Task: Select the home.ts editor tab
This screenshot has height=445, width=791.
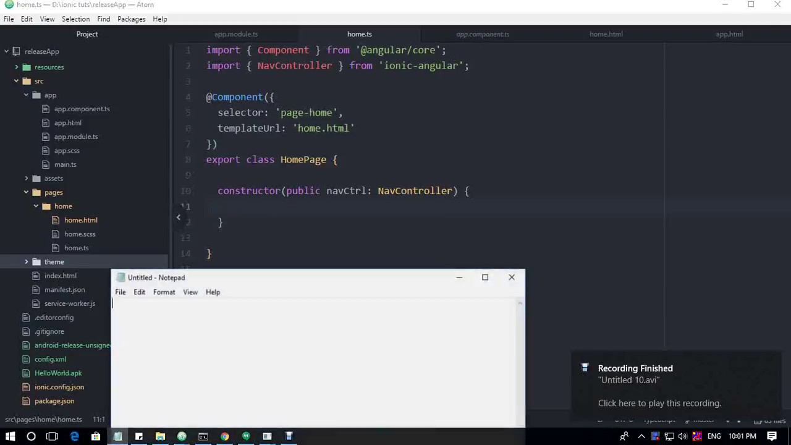Action: [x=359, y=34]
